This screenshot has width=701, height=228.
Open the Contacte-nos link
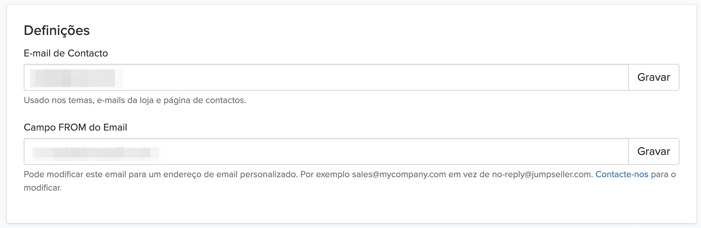pyautogui.click(x=621, y=174)
